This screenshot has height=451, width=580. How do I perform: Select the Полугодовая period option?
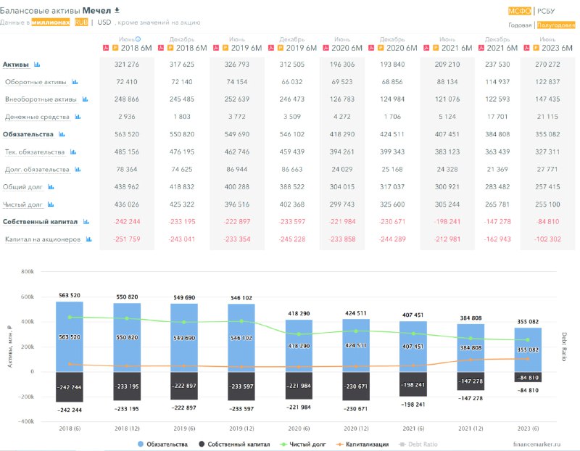(x=556, y=25)
